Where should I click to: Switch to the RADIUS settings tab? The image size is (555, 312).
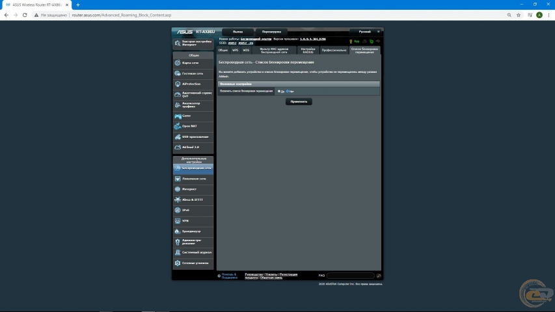[308, 50]
